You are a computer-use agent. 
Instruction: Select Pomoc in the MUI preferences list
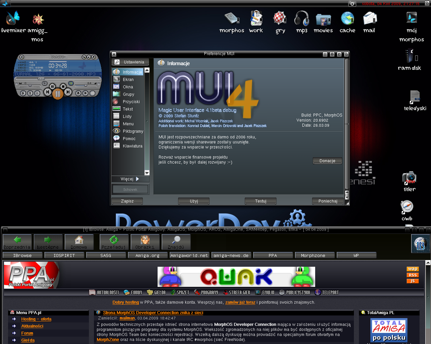coord(128,138)
